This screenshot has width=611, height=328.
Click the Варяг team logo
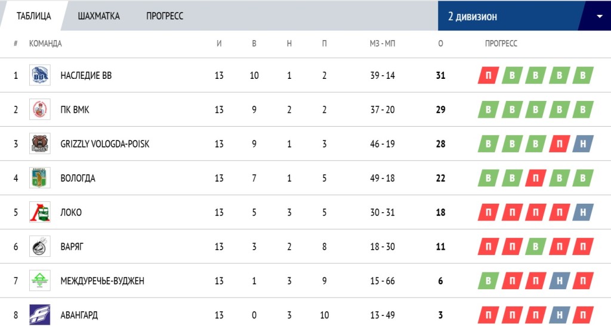40,247
